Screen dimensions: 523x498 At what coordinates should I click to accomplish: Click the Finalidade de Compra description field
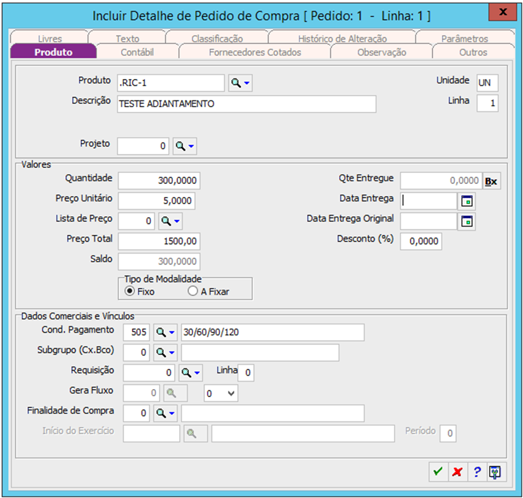pyautogui.click(x=273, y=413)
